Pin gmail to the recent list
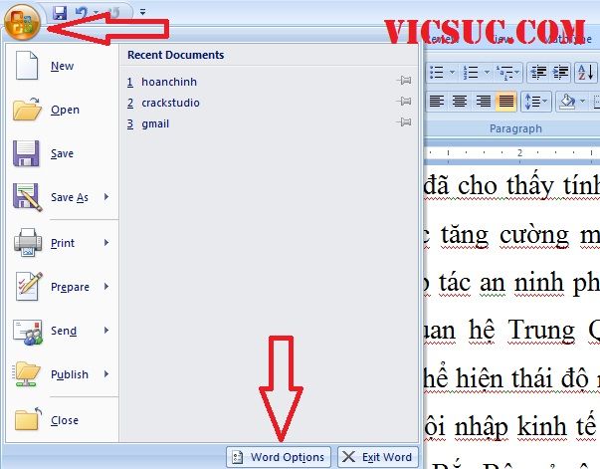The height and width of the screenshot is (469, 600). click(404, 122)
